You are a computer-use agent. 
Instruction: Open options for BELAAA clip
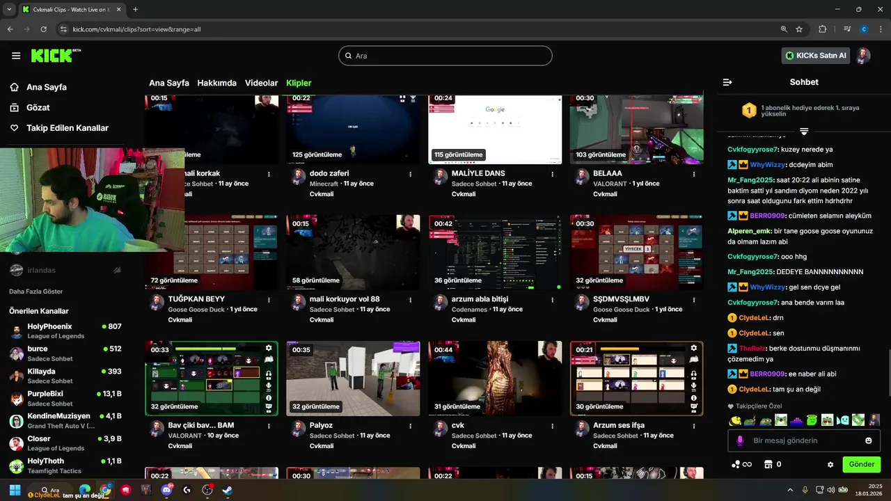[694, 174]
